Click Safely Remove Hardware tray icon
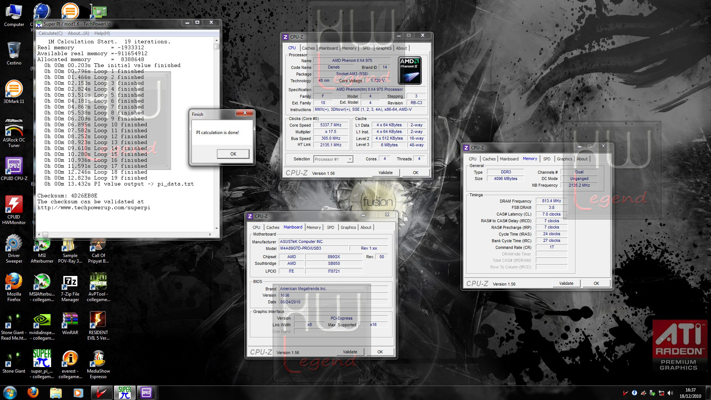This screenshot has height=400, width=711. click(652, 393)
